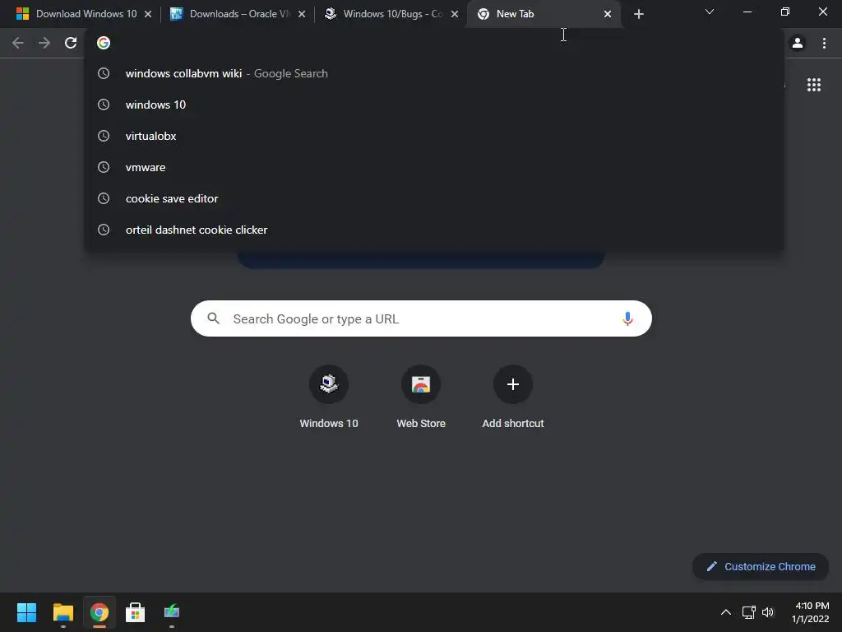Viewport: 842px width, 632px height.
Task: Open File Explorer from taskbar
Action: click(x=62, y=612)
